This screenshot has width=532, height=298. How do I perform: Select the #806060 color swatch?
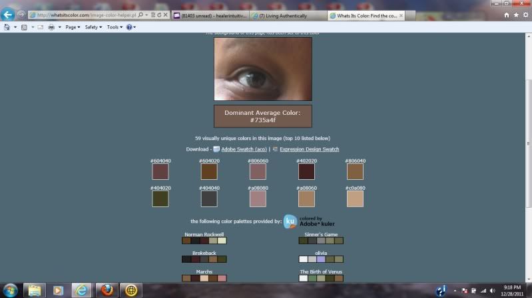coord(258,172)
